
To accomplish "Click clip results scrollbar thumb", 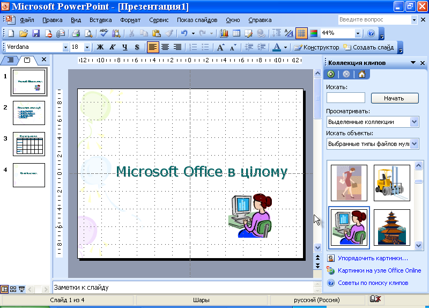I will pyautogui.click(x=418, y=181).
